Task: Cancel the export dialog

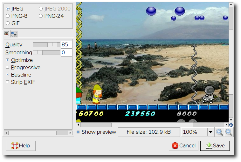Action: click(x=183, y=145)
